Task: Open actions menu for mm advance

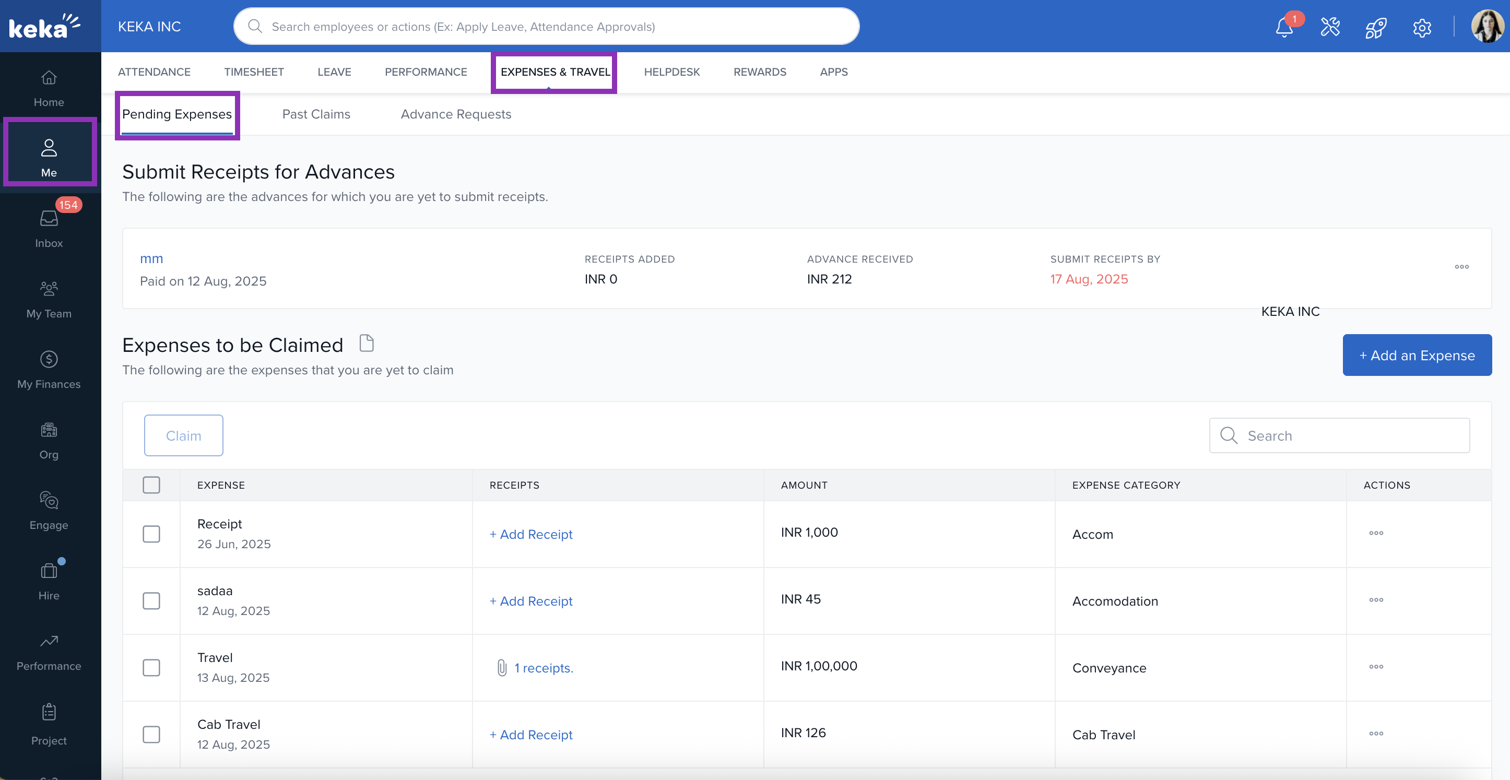Action: point(1461,267)
